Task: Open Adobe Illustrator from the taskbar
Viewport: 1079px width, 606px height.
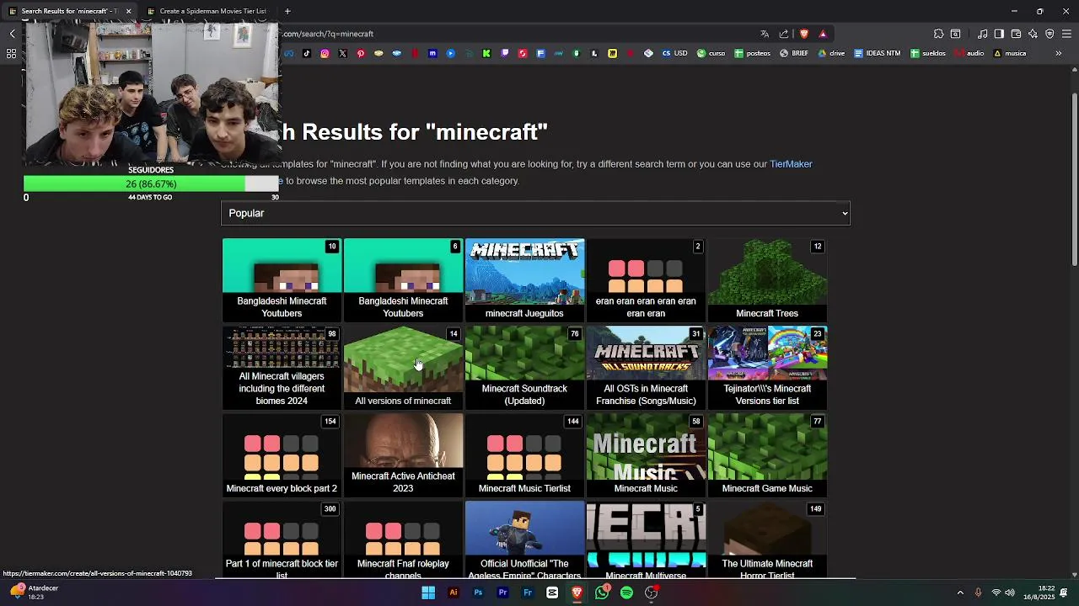Action: coord(454,593)
